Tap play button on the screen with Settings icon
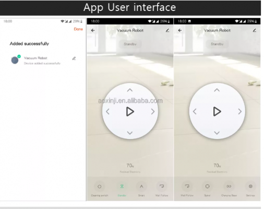264x209 pixels. (217, 111)
